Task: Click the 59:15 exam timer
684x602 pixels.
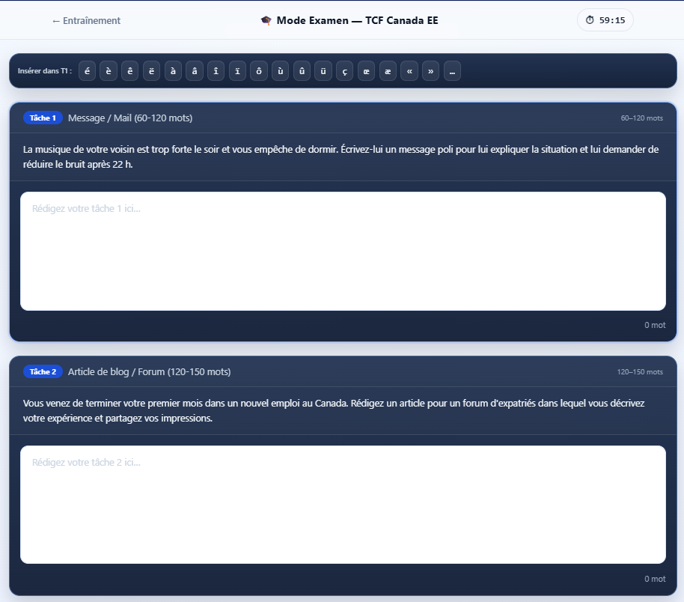Action: point(605,20)
